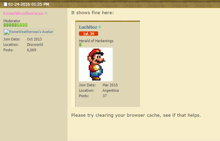Click the 6,069 posts count
220x141 pixels.
(x=32, y=50)
